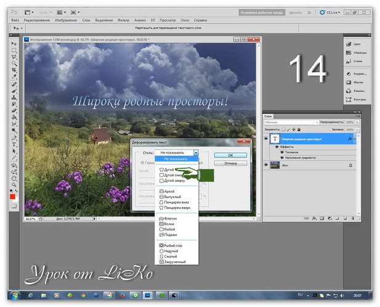Open the Выделение menu

pos(103,20)
